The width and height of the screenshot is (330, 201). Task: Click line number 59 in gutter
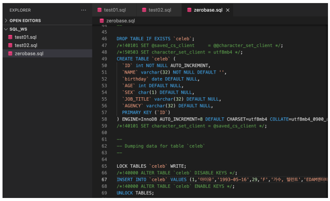[104, 126]
